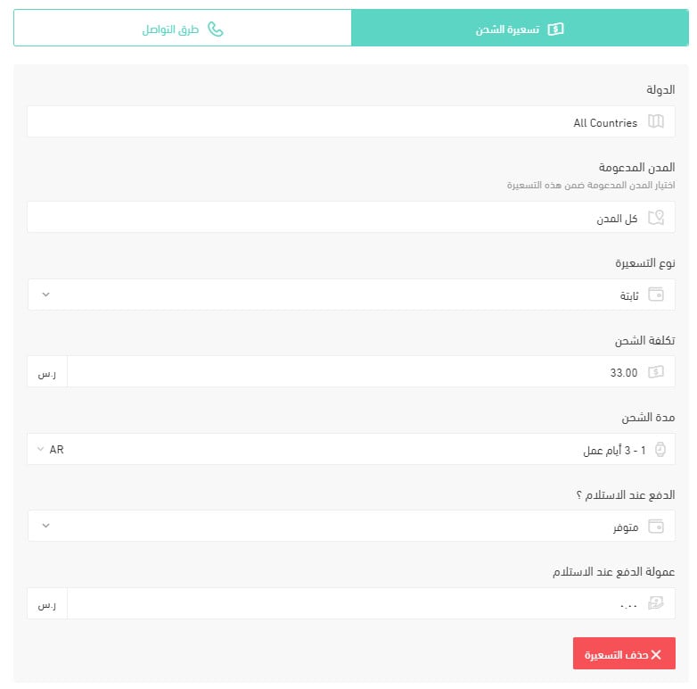Switch to the طرق التواصل tab
The height and width of the screenshot is (689, 697).
183,28
